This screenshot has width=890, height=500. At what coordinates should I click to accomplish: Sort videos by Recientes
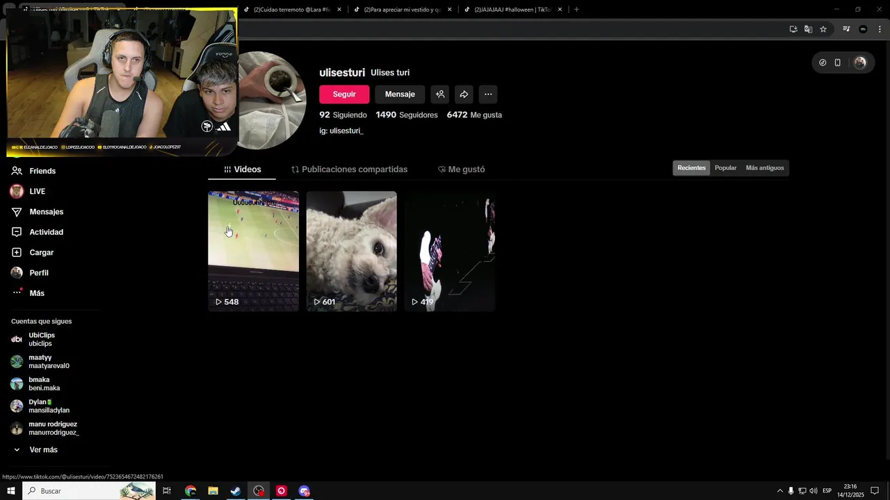[x=691, y=168]
